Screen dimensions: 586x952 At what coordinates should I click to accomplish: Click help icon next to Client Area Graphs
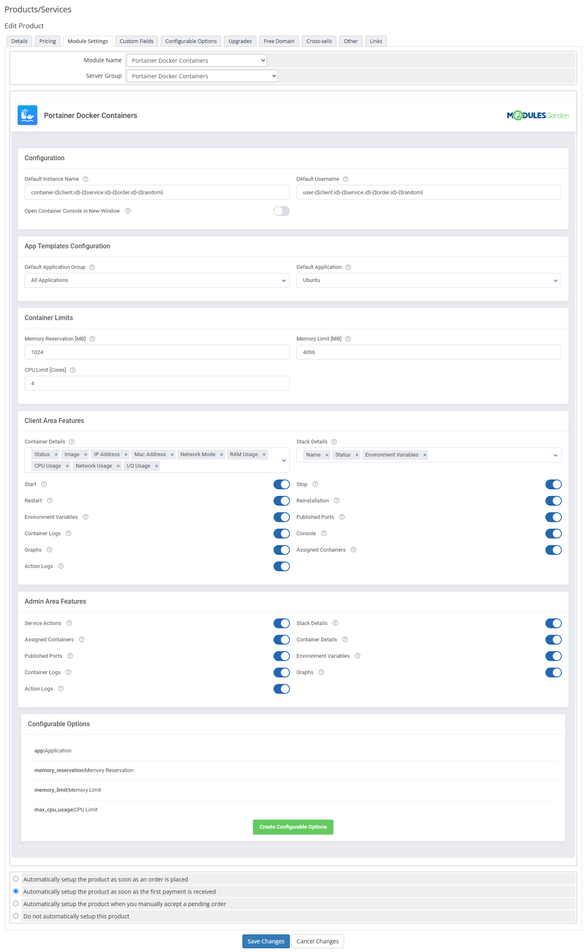pyautogui.click(x=49, y=550)
